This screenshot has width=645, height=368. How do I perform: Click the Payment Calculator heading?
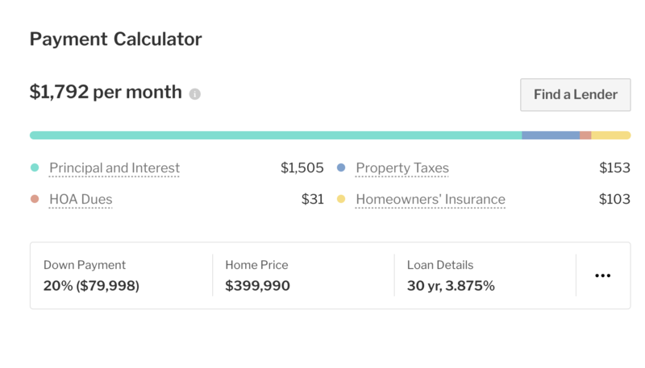click(x=115, y=39)
